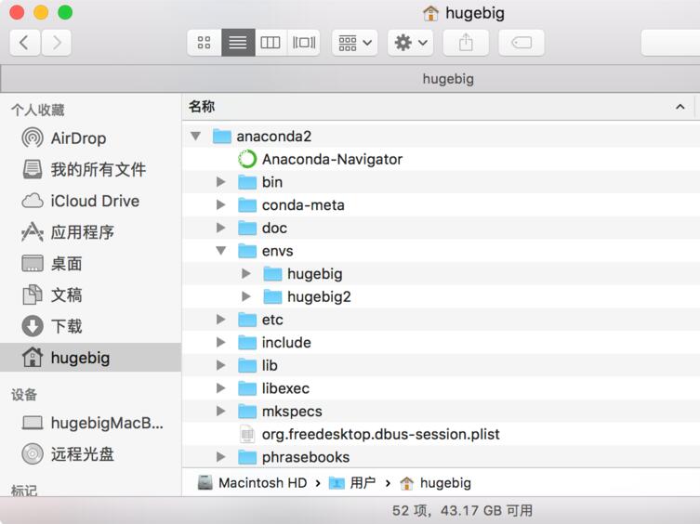
Task: Select list view mode button
Action: click(237, 43)
